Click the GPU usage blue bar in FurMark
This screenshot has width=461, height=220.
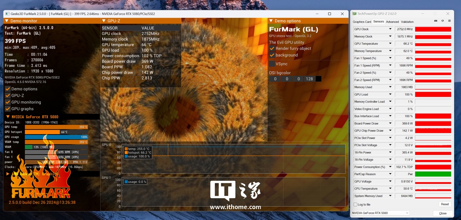56,137
